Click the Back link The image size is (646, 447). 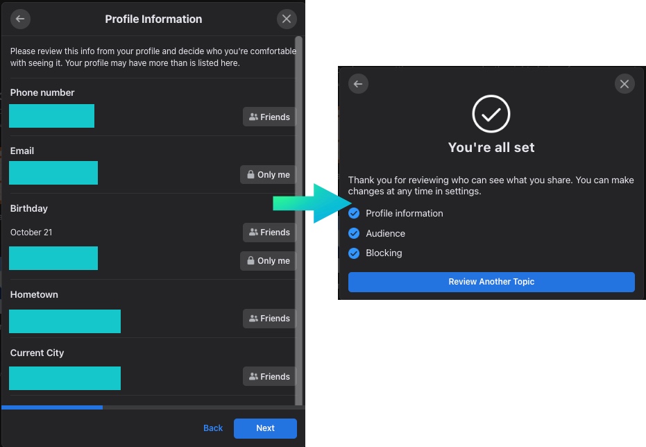click(x=213, y=428)
